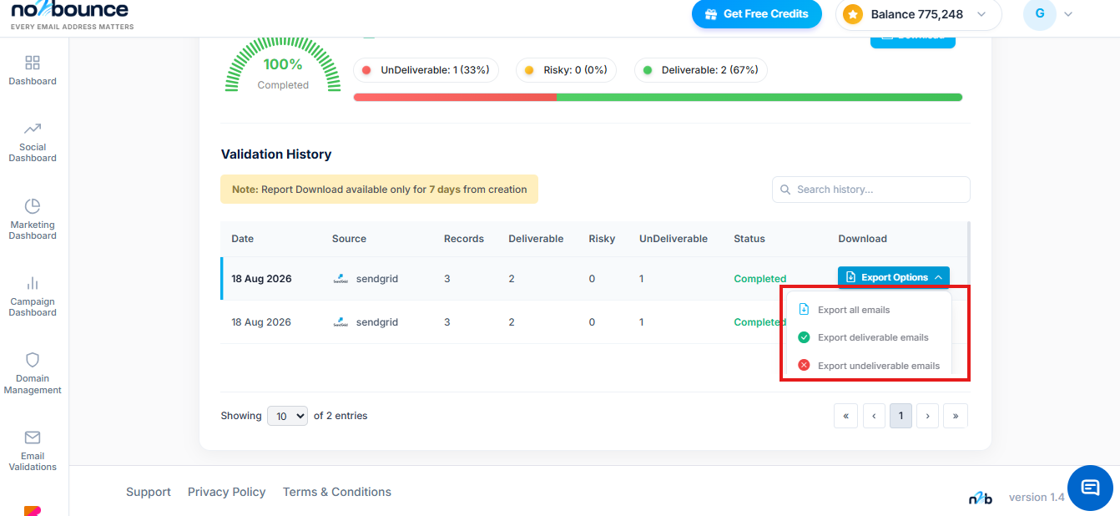Open the entries-per-page selector
Image resolution: width=1120 pixels, height=516 pixels.
pos(287,416)
